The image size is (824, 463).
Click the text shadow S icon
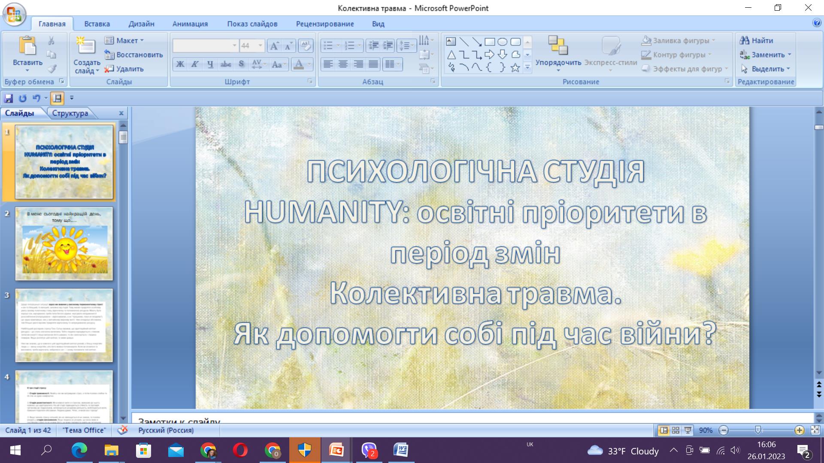coord(241,64)
